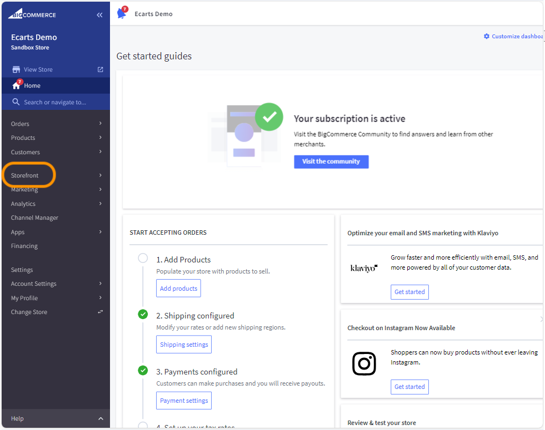This screenshot has width=545, height=430.
Task: Click the Ecarts Demo store name in sidebar
Action: [x=34, y=37]
